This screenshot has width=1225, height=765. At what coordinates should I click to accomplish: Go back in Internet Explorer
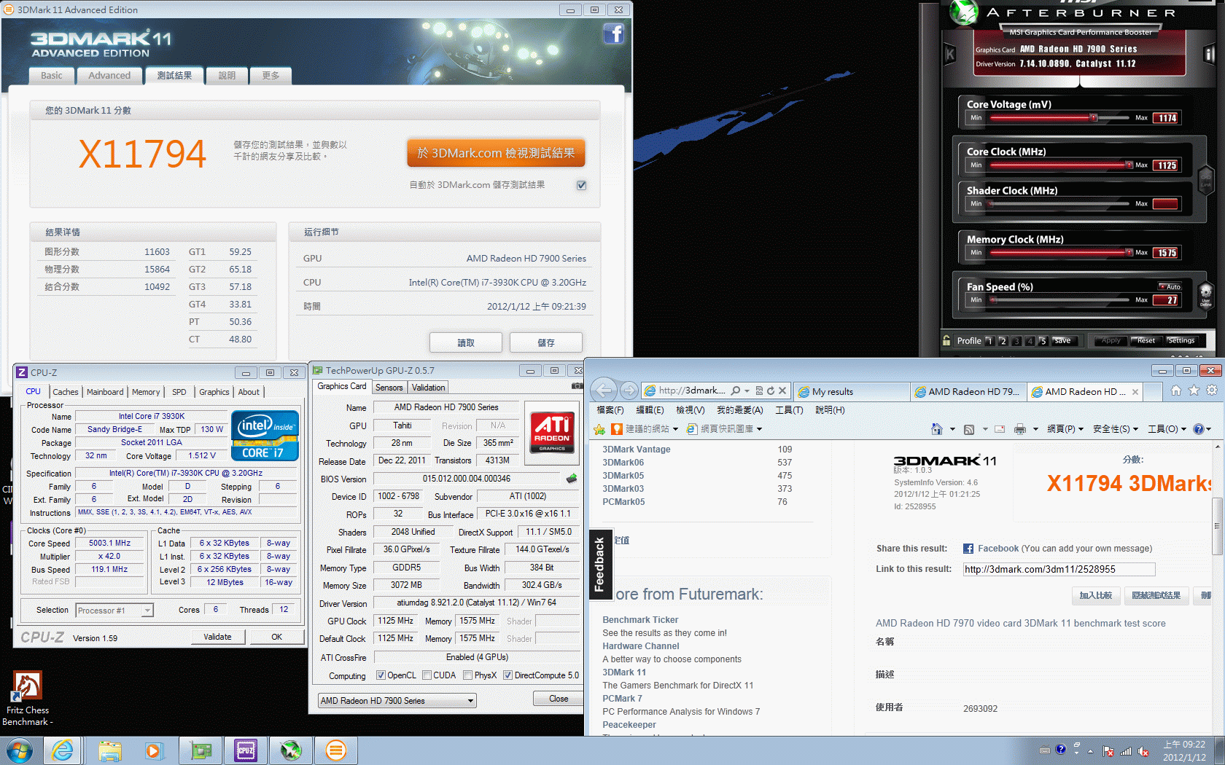coord(604,391)
